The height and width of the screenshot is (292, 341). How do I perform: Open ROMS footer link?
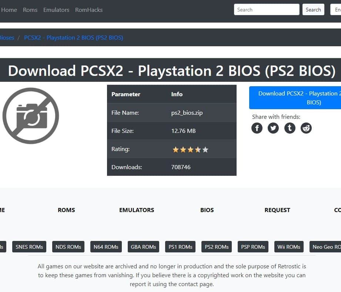[66, 210]
